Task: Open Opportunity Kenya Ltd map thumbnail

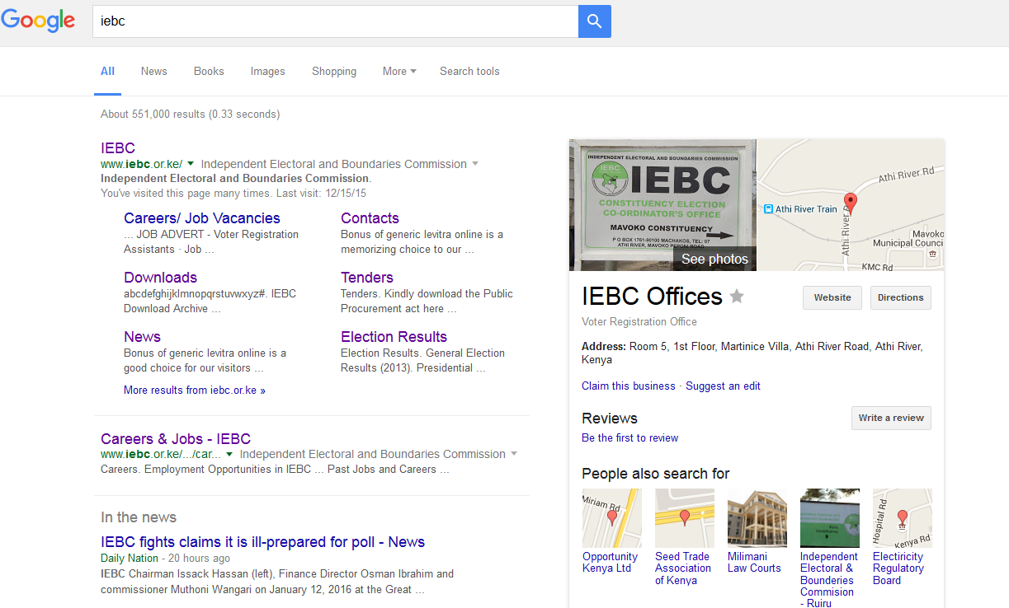Action: [612, 518]
